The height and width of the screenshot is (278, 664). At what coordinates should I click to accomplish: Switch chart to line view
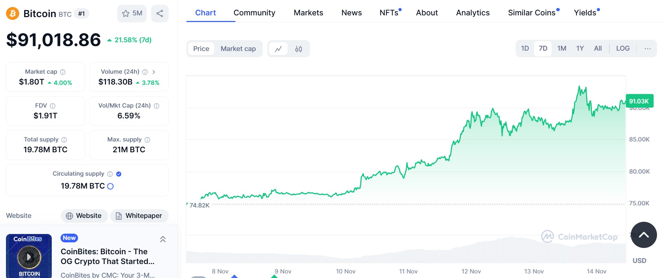pos(278,49)
